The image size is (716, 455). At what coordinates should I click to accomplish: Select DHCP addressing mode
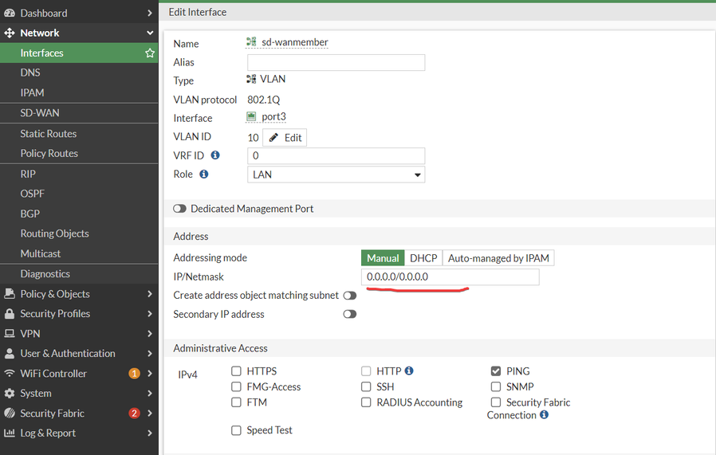423,258
